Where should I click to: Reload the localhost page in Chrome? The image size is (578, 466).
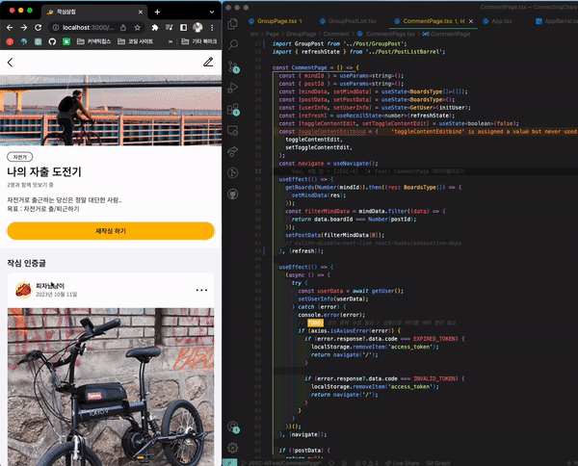[38, 28]
